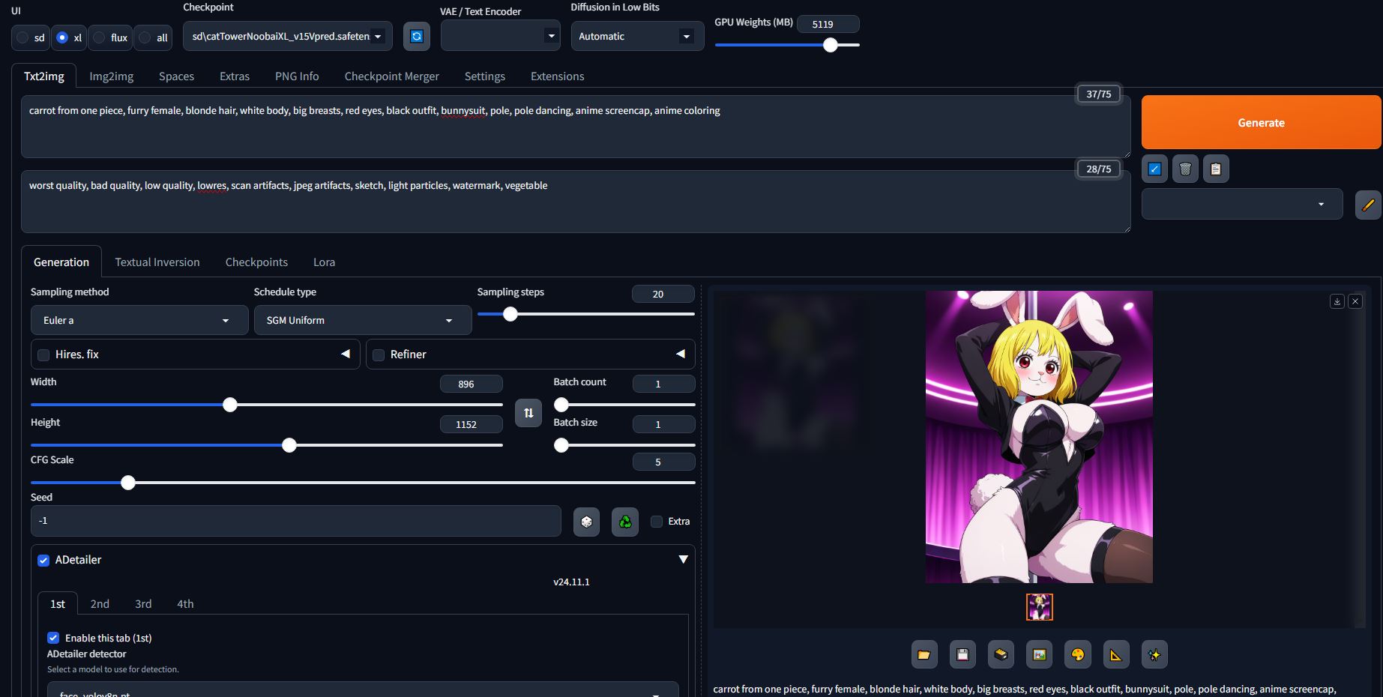Open the Spaces tab
The image size is (1383, 697).
pyautogui.click(x=176, y=76)
